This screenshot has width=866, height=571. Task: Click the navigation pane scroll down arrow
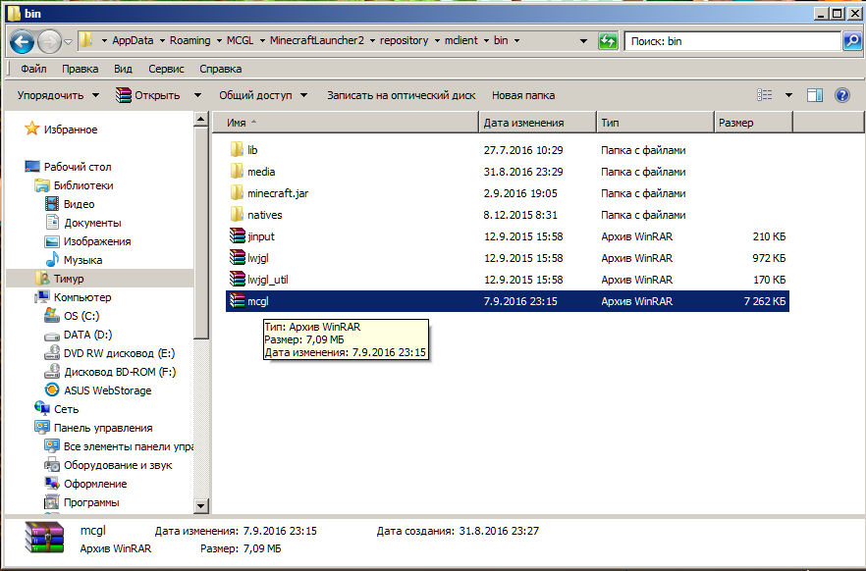[x=201, y=506]
